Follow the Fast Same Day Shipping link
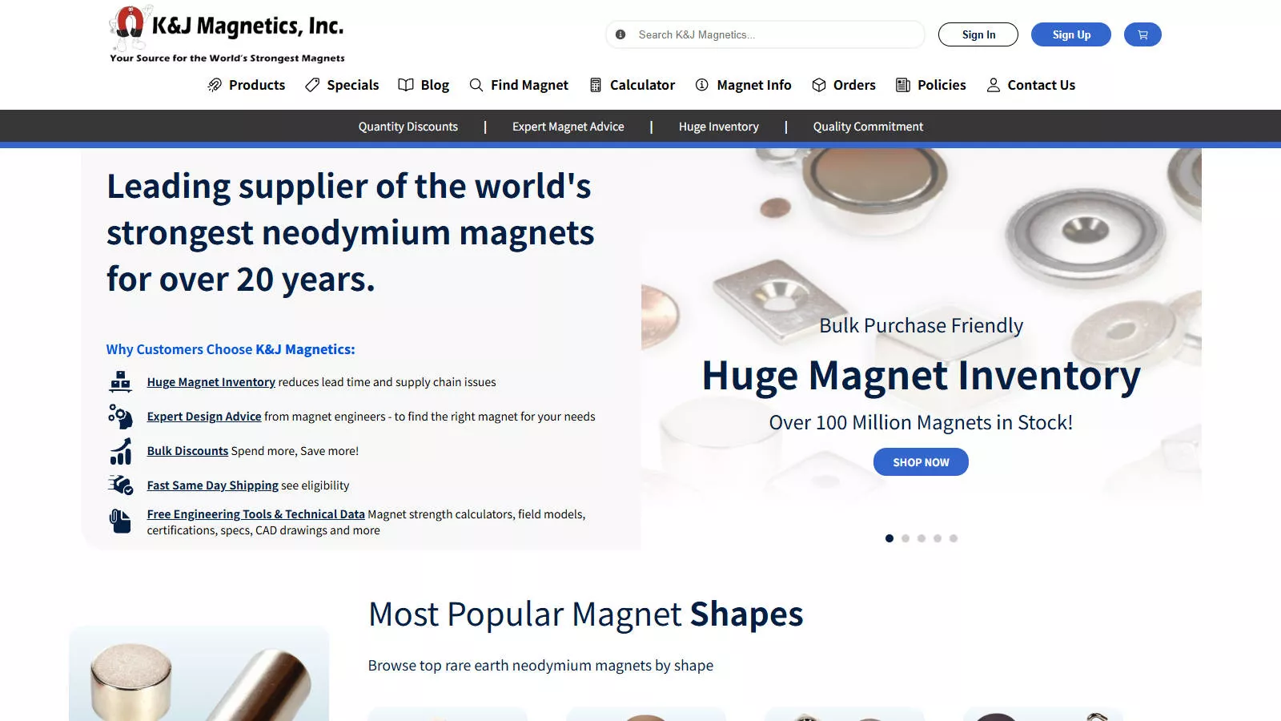The width and height of the screenshot is (1281, 721). [213, 485]
